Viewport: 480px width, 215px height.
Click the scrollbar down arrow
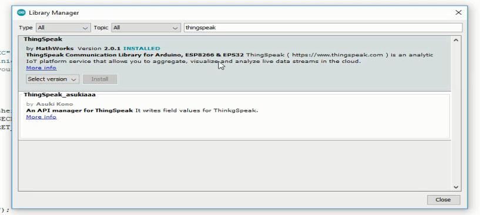coord(456,187)
